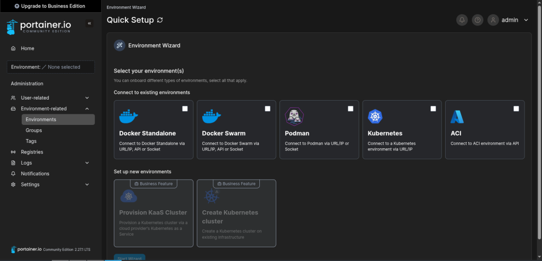Image resolution: width=542 pixels, height=261 pixels.
Task: Click the admin username label
Action: (x=510, y=20)
